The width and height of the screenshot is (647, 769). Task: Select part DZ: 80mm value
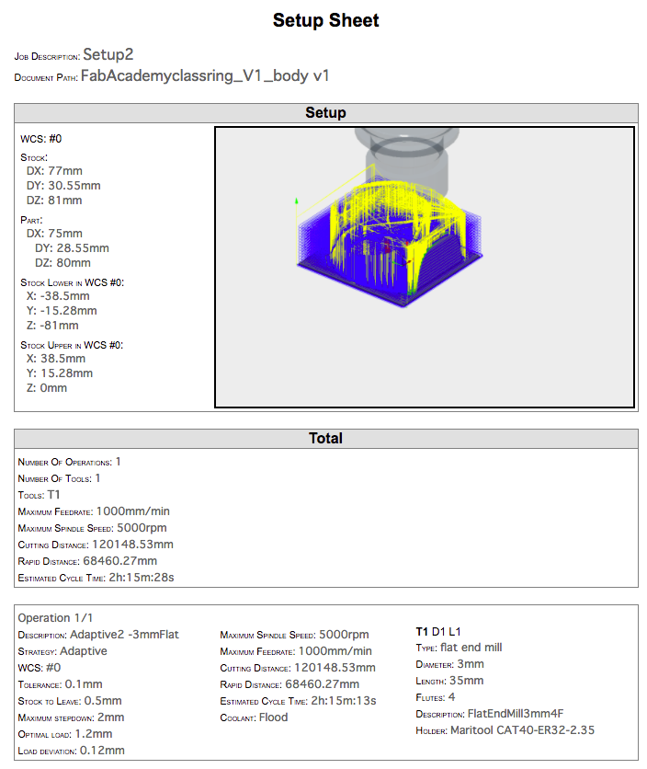62,263
